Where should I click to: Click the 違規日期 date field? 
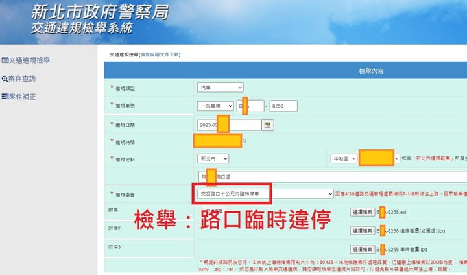(x=229, y=125)
